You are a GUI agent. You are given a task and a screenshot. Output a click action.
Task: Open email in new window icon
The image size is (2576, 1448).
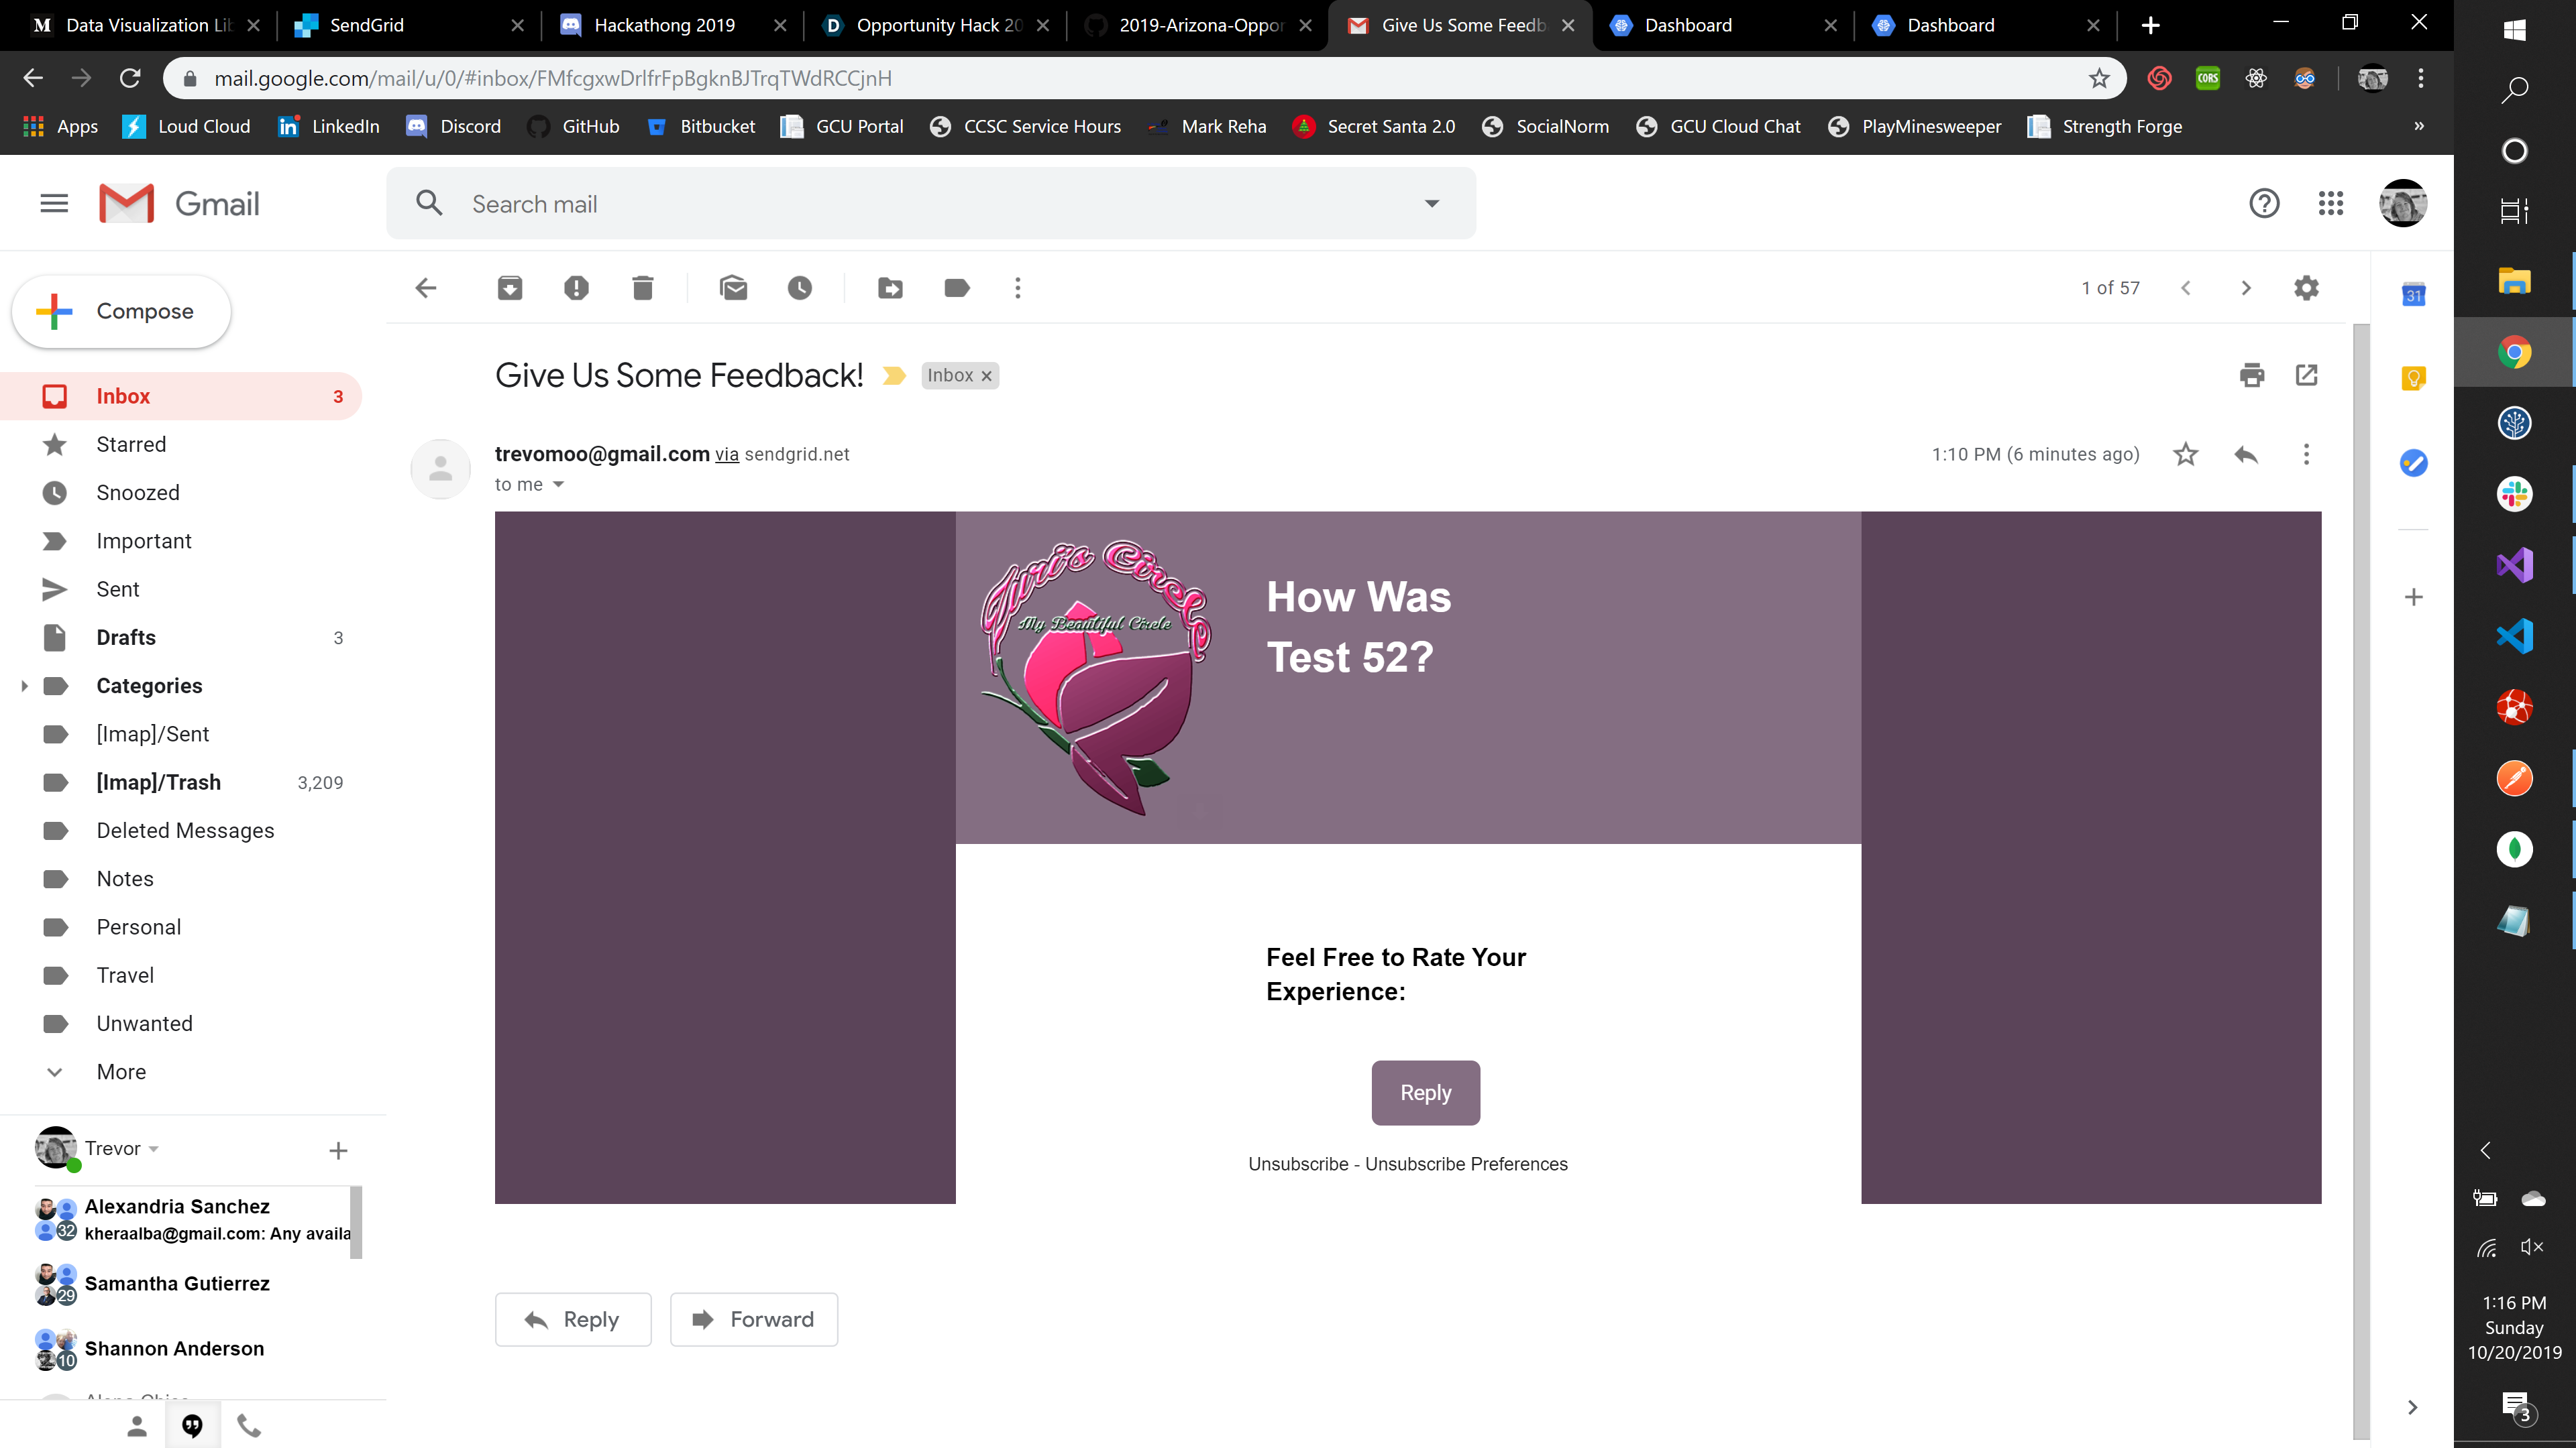2307,375
